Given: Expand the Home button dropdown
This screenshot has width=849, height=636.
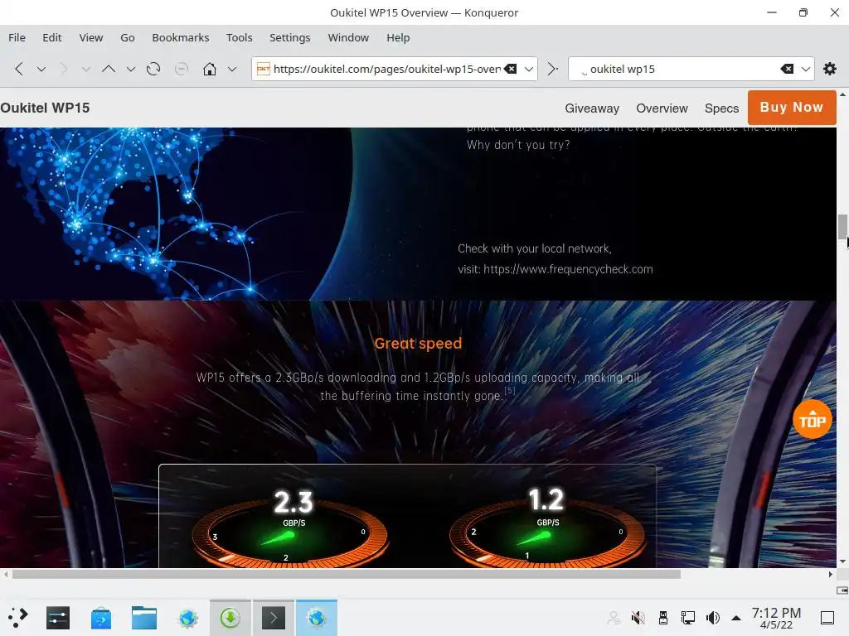Looking at the screenshot, I should click(232, 70).
